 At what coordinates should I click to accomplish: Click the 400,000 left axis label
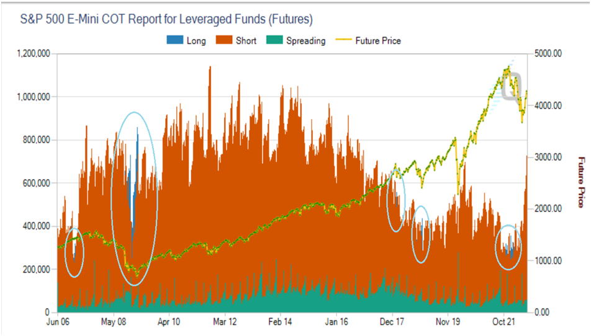pyautogui.click(x=36, y=226)
